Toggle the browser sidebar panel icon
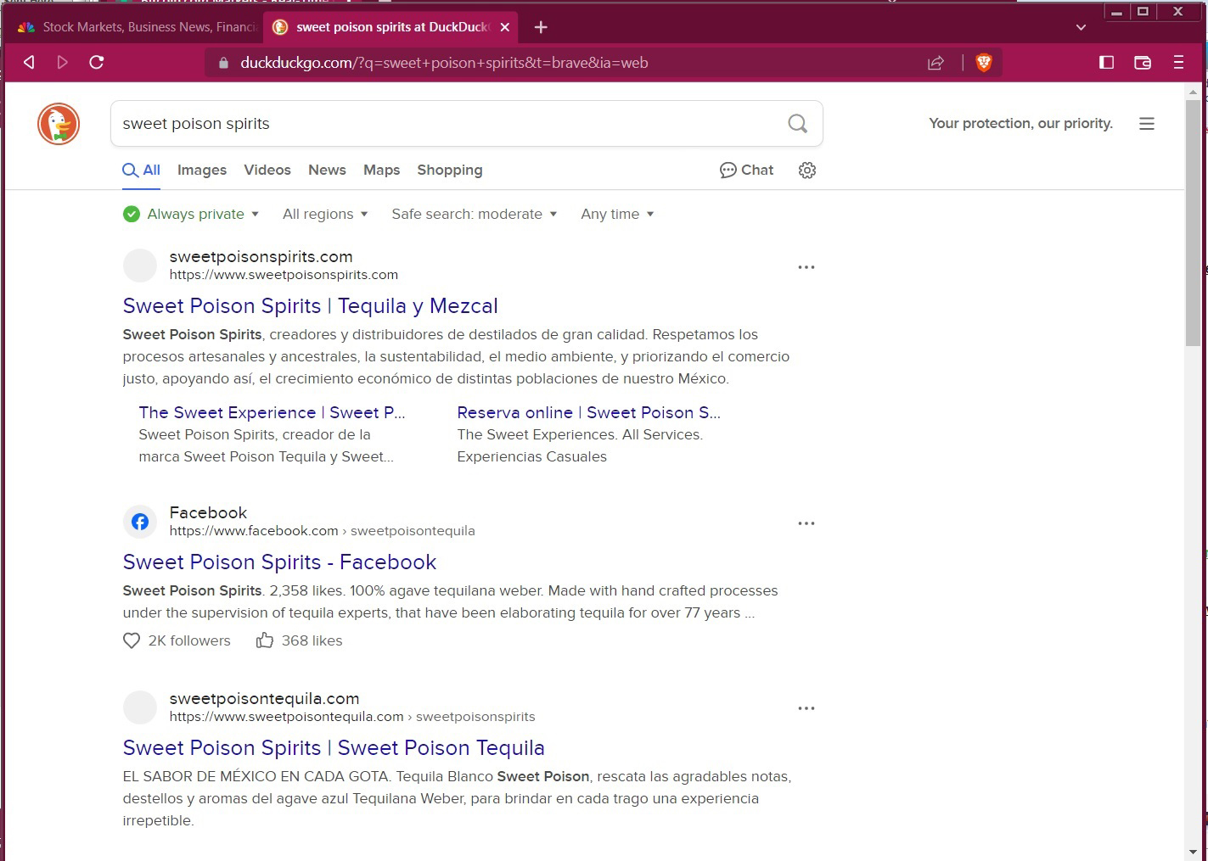Screen dimensions: 1208x861 [x=1106, y=63]
